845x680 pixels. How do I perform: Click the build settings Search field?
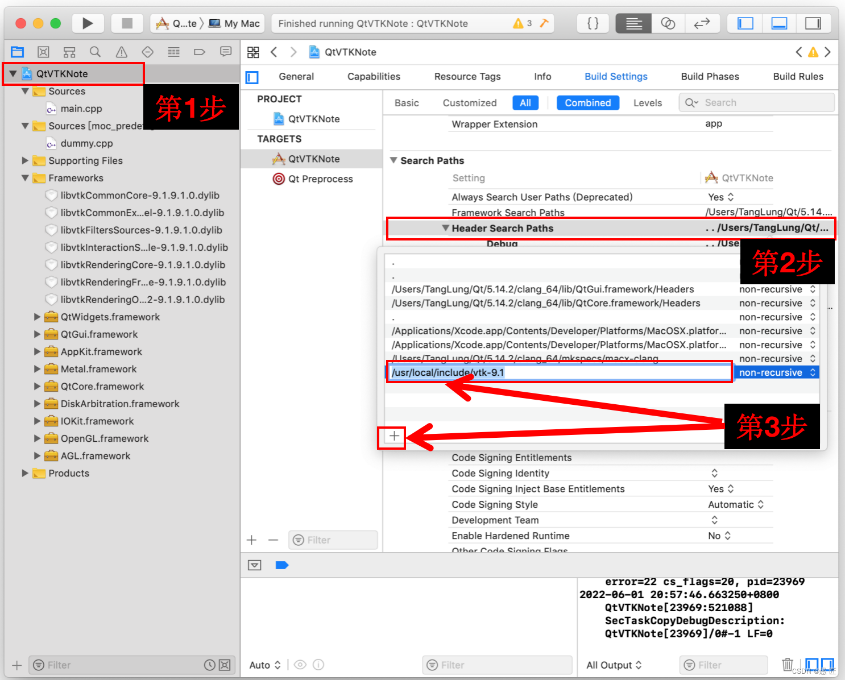pos(756,102)
